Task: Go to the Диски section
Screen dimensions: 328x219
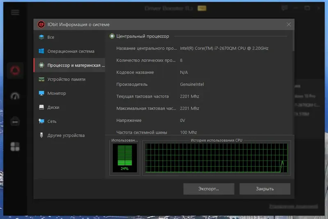Action: (69, 107)
